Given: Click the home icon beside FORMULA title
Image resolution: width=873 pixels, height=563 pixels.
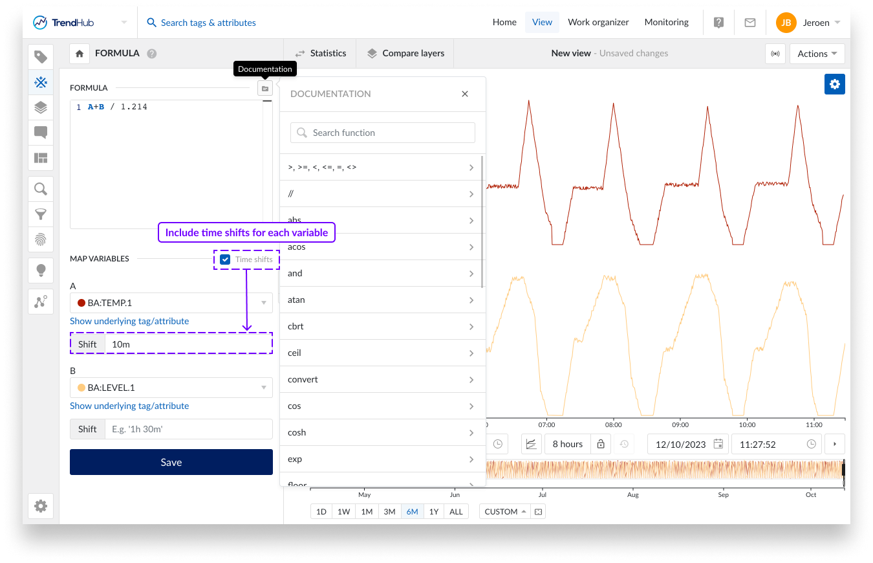Looking at the screenshot, I should (80, 54).
